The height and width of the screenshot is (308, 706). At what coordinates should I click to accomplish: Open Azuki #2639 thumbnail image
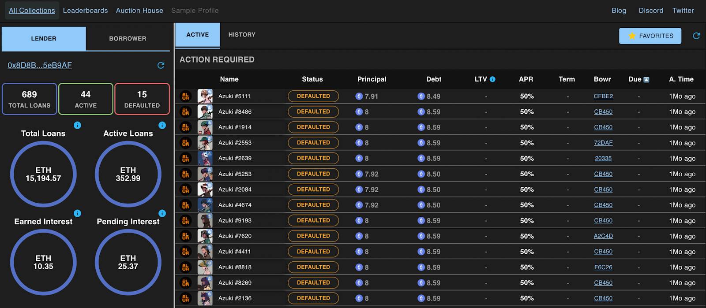click(205, 158)
